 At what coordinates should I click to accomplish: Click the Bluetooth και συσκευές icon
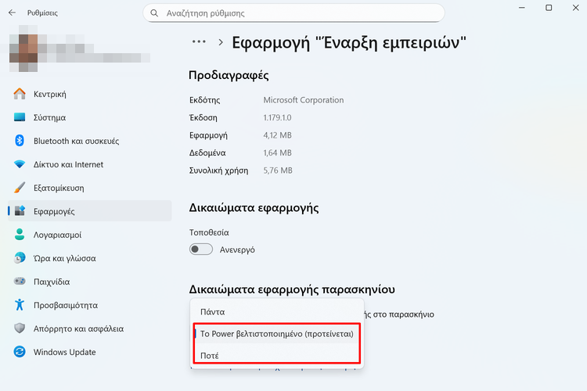(x=20, y=141)
